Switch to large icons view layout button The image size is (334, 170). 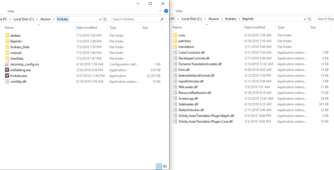[x=165, y=166]
